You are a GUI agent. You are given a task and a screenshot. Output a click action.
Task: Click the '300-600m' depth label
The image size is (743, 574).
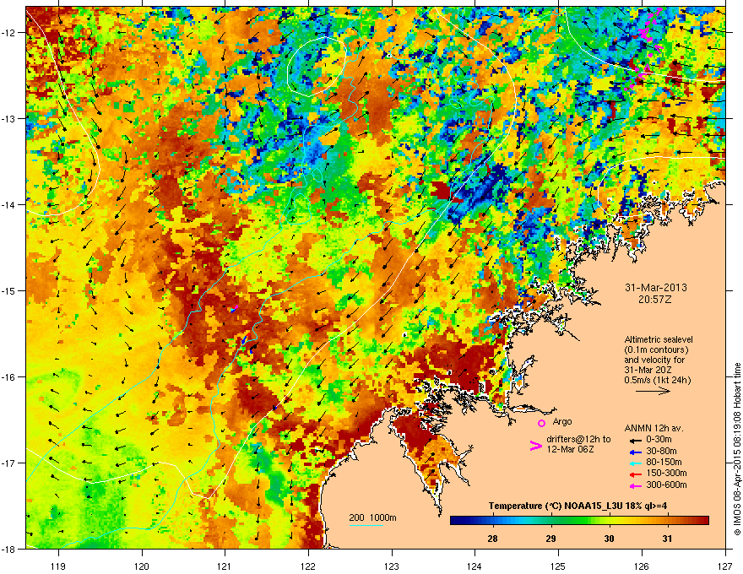666,485
